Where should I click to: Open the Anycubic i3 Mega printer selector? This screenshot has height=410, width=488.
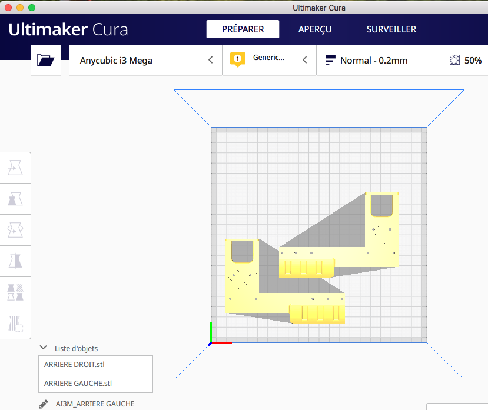145,60
